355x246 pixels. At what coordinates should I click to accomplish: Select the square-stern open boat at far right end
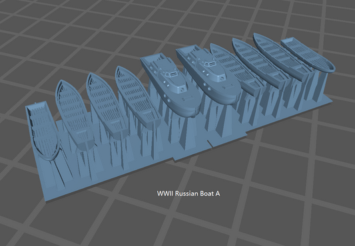[x=308, y=55]
